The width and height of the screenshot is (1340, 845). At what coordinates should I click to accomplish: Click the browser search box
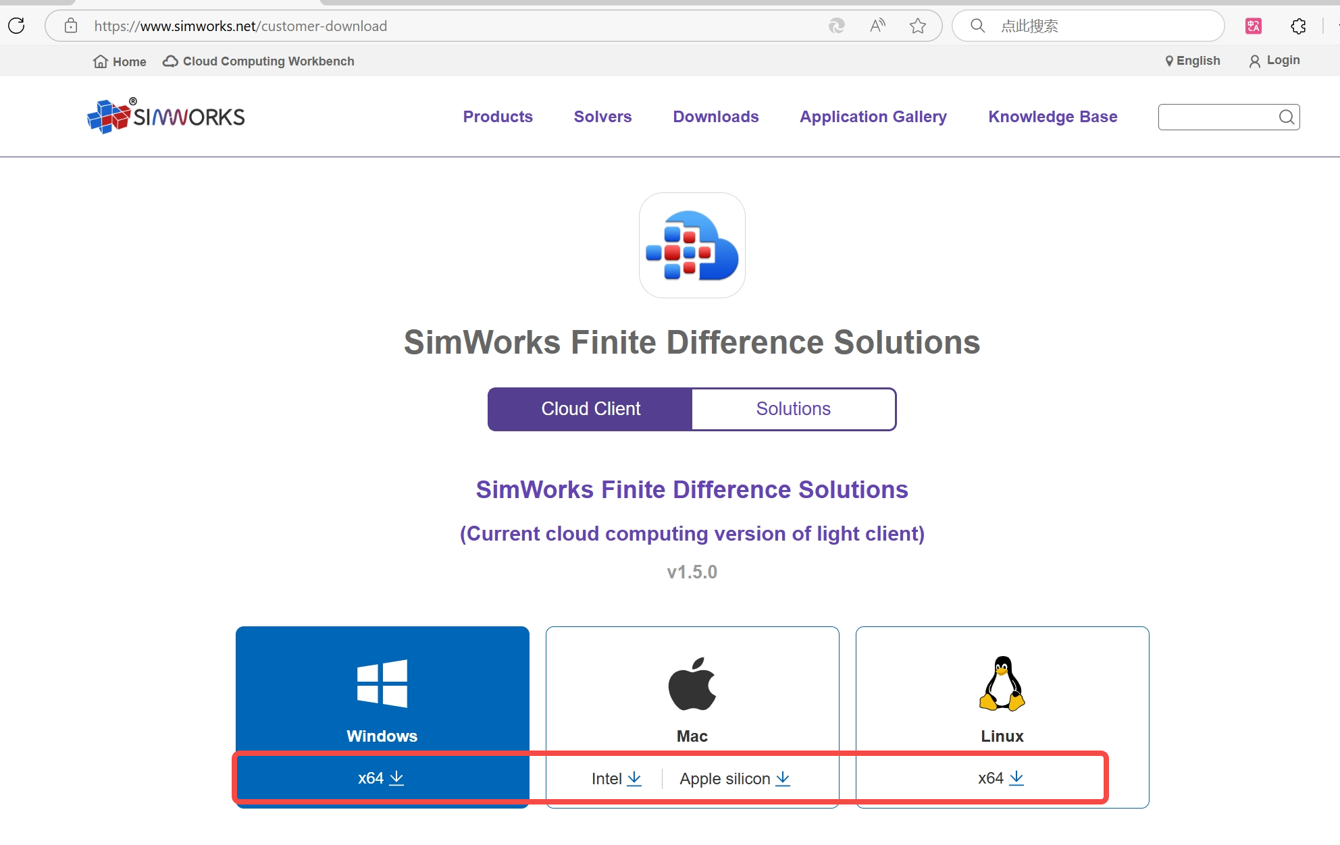click(x=1088, y=26)
